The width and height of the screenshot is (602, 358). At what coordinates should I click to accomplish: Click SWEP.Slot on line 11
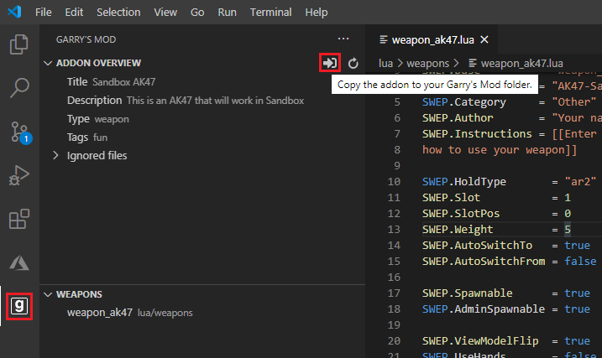tap(451, 197)
